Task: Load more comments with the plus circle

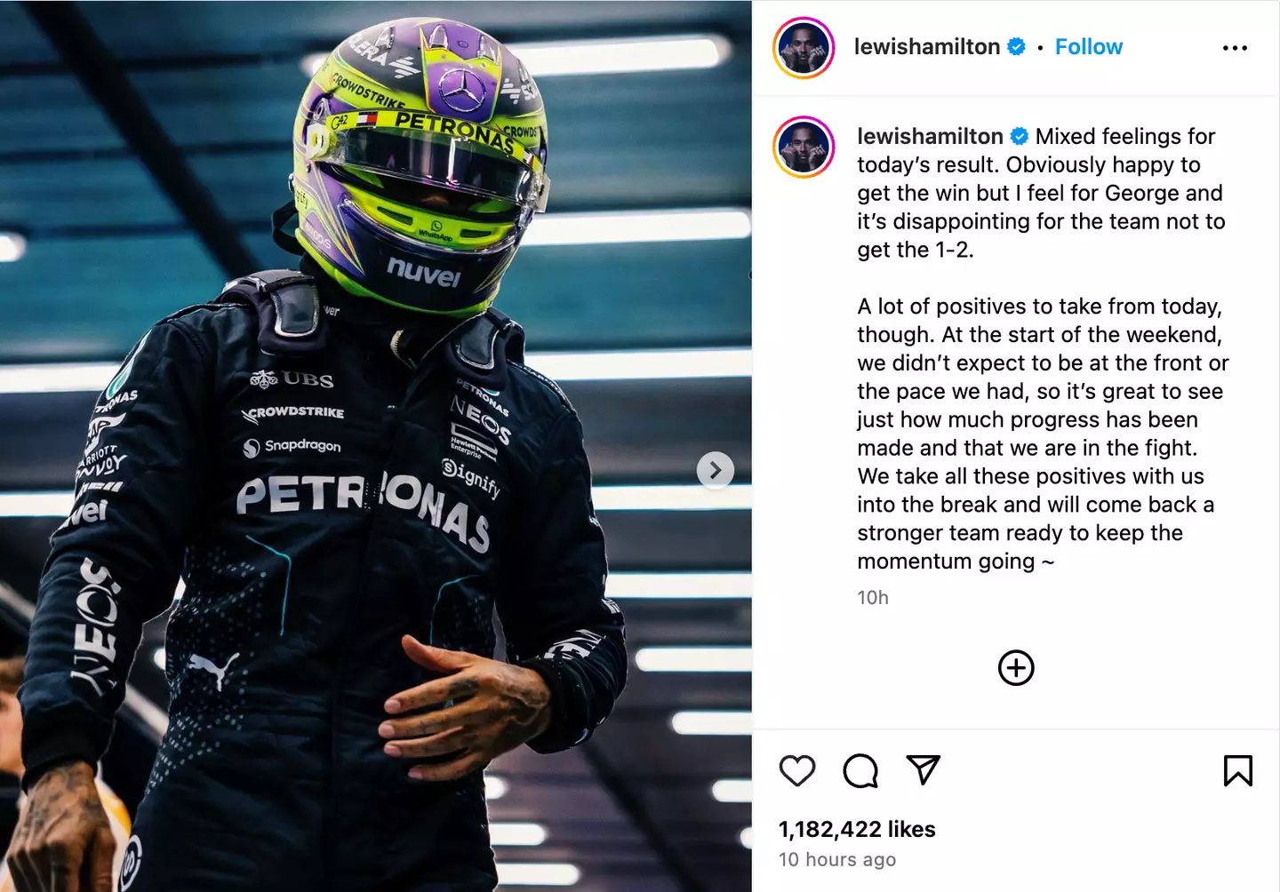Action: tap(1016, 668)
